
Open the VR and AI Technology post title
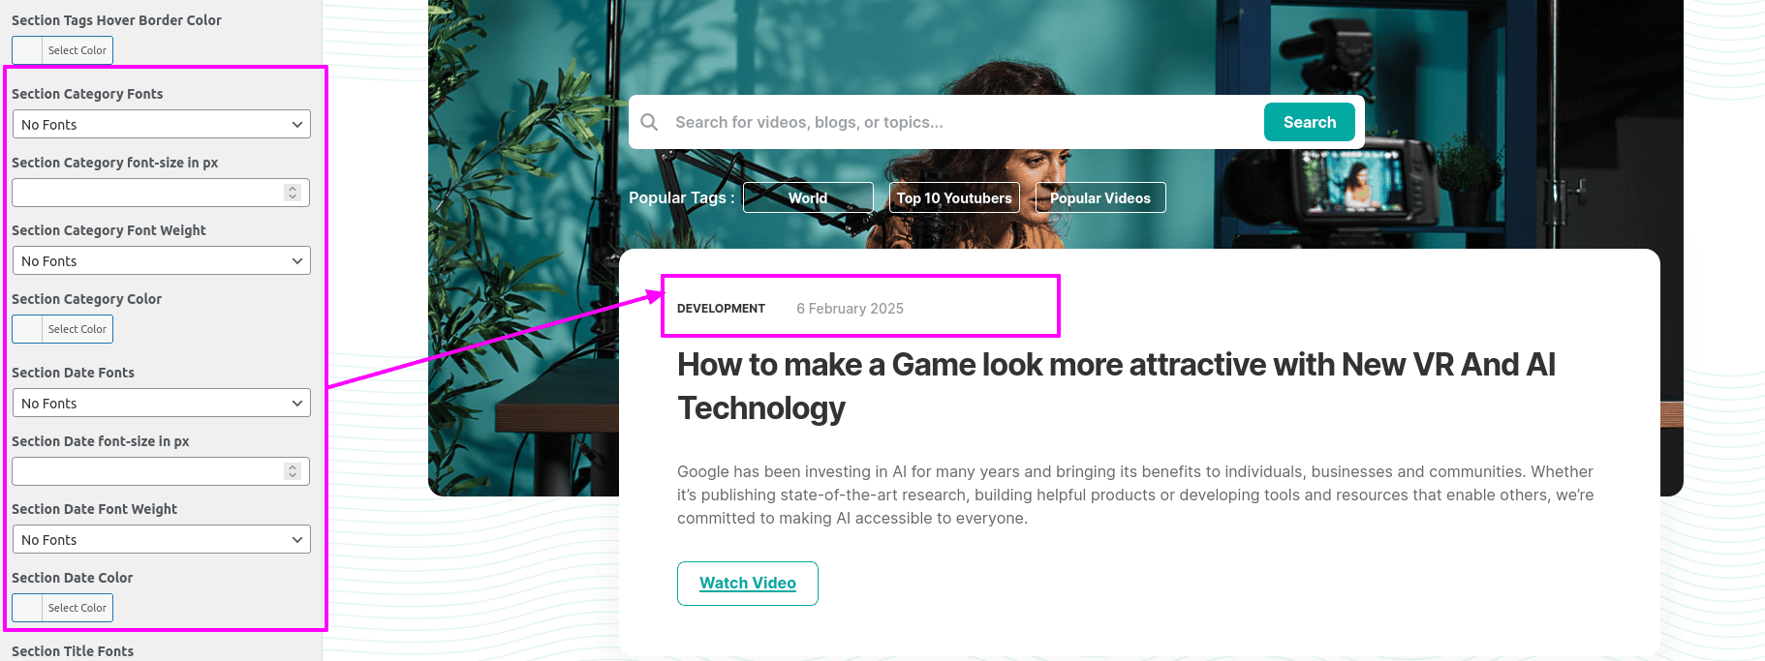[x=1116, y=386]
